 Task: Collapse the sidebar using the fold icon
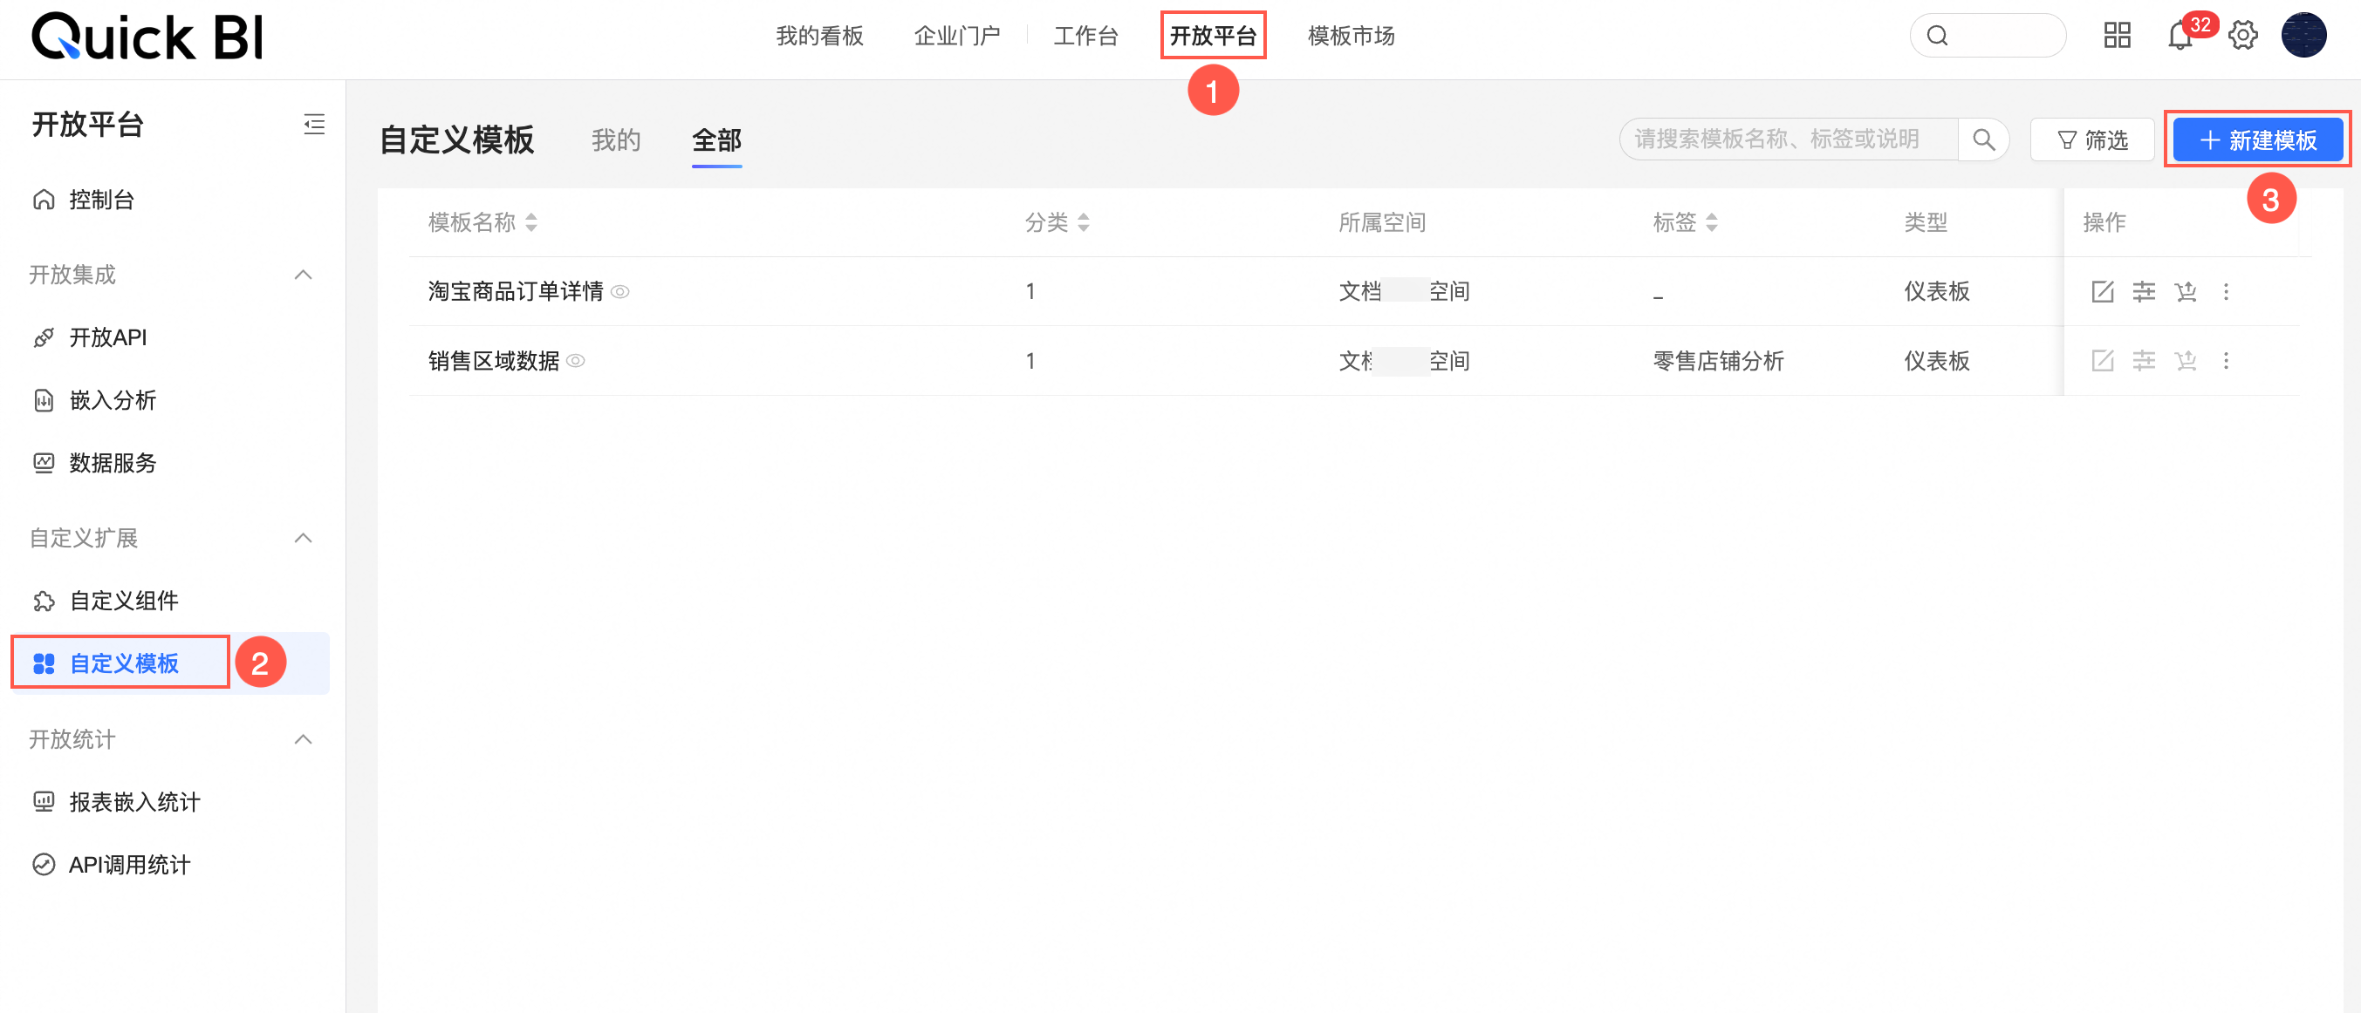[313, 125]
